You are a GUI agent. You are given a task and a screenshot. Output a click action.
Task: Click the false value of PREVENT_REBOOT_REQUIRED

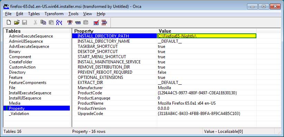(162, 72)
